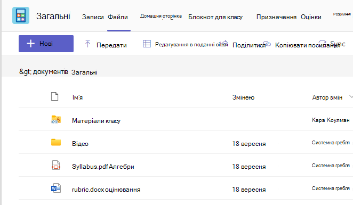Open the rubric.docx оцінювання file

(x=106, y=190)
